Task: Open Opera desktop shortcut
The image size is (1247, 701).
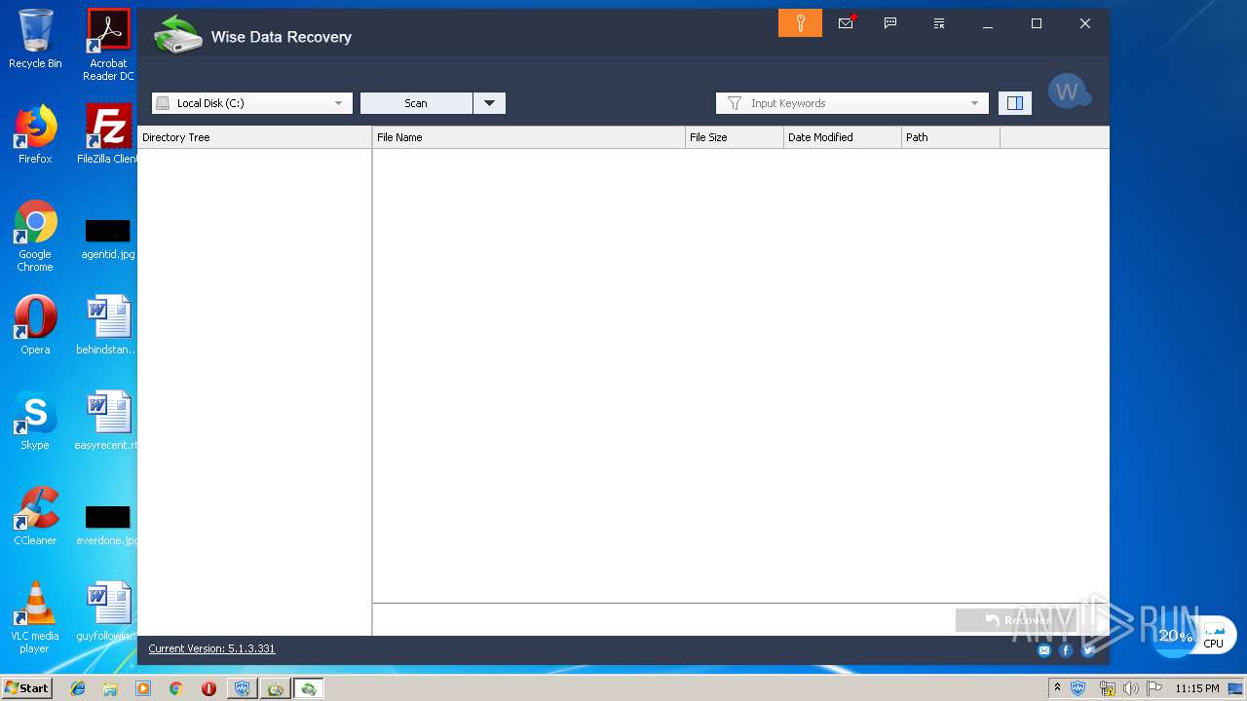Action: click(x=35, y=325)
